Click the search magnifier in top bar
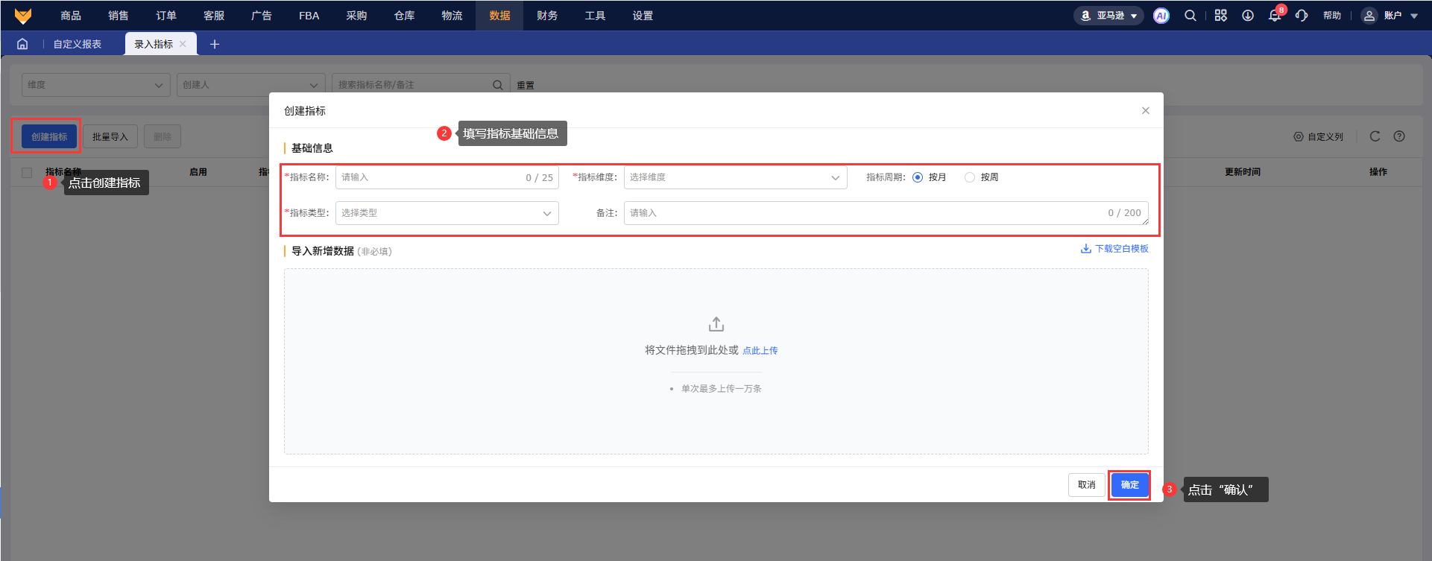The width and height of the screenshot is (1432, 561). tap(1190, 16)
